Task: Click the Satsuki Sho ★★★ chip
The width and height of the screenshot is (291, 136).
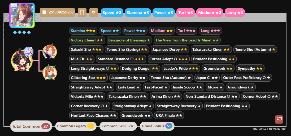Action: pyautogui.click(x=86, y=50)
